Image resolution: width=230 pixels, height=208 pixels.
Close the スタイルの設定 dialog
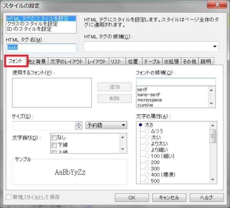217,5
